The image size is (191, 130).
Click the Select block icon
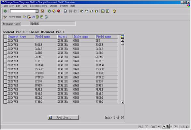[42, 17]
